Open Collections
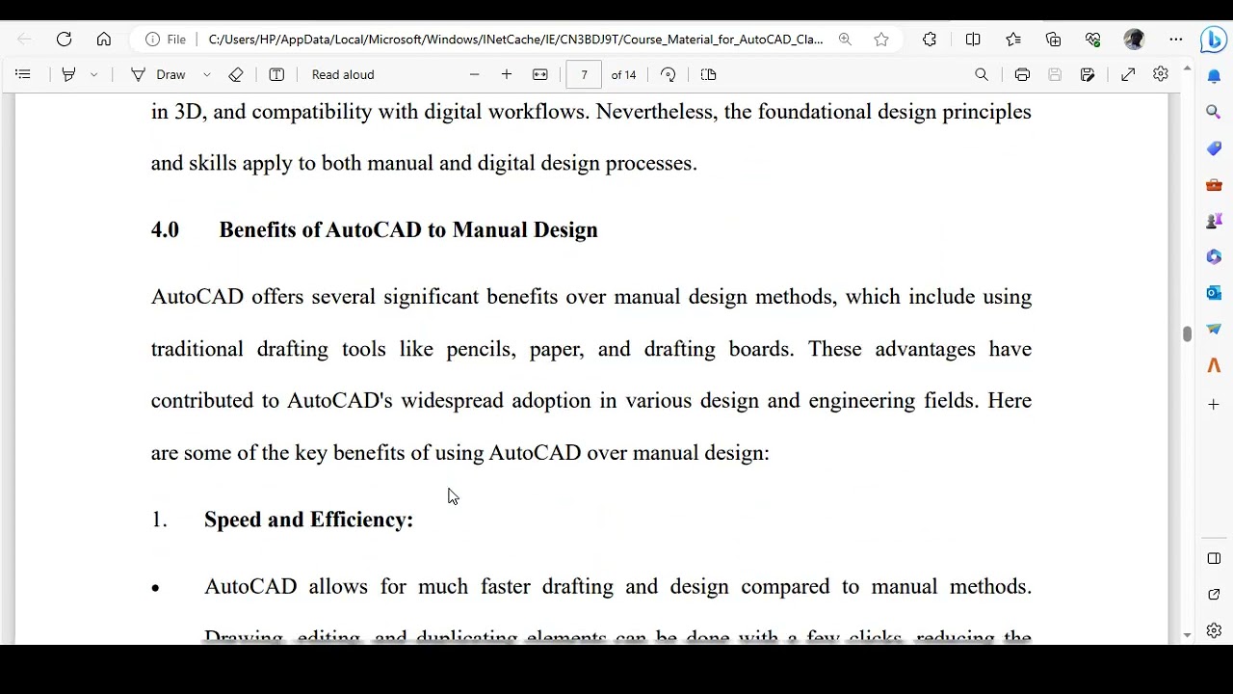Viewport: 1233px width, 694px height. (1053, 40)
